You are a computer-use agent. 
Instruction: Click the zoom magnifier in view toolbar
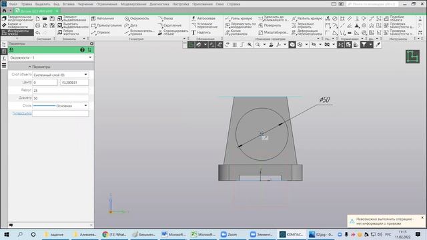[258, 45]
